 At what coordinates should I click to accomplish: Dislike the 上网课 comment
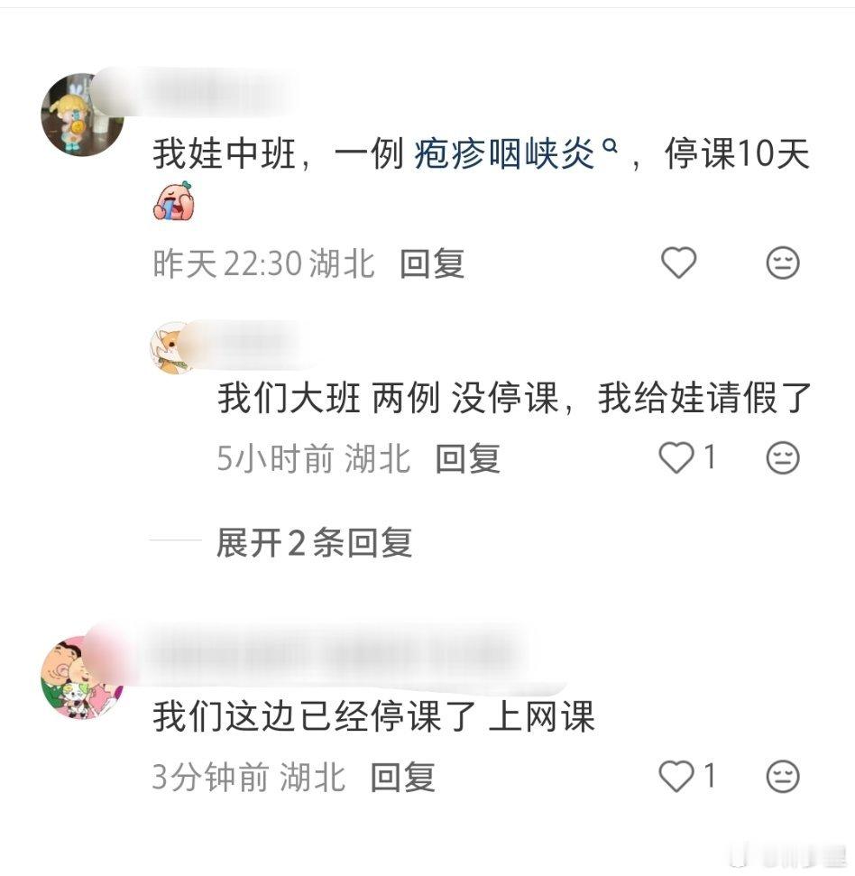[x=783, y=777]
